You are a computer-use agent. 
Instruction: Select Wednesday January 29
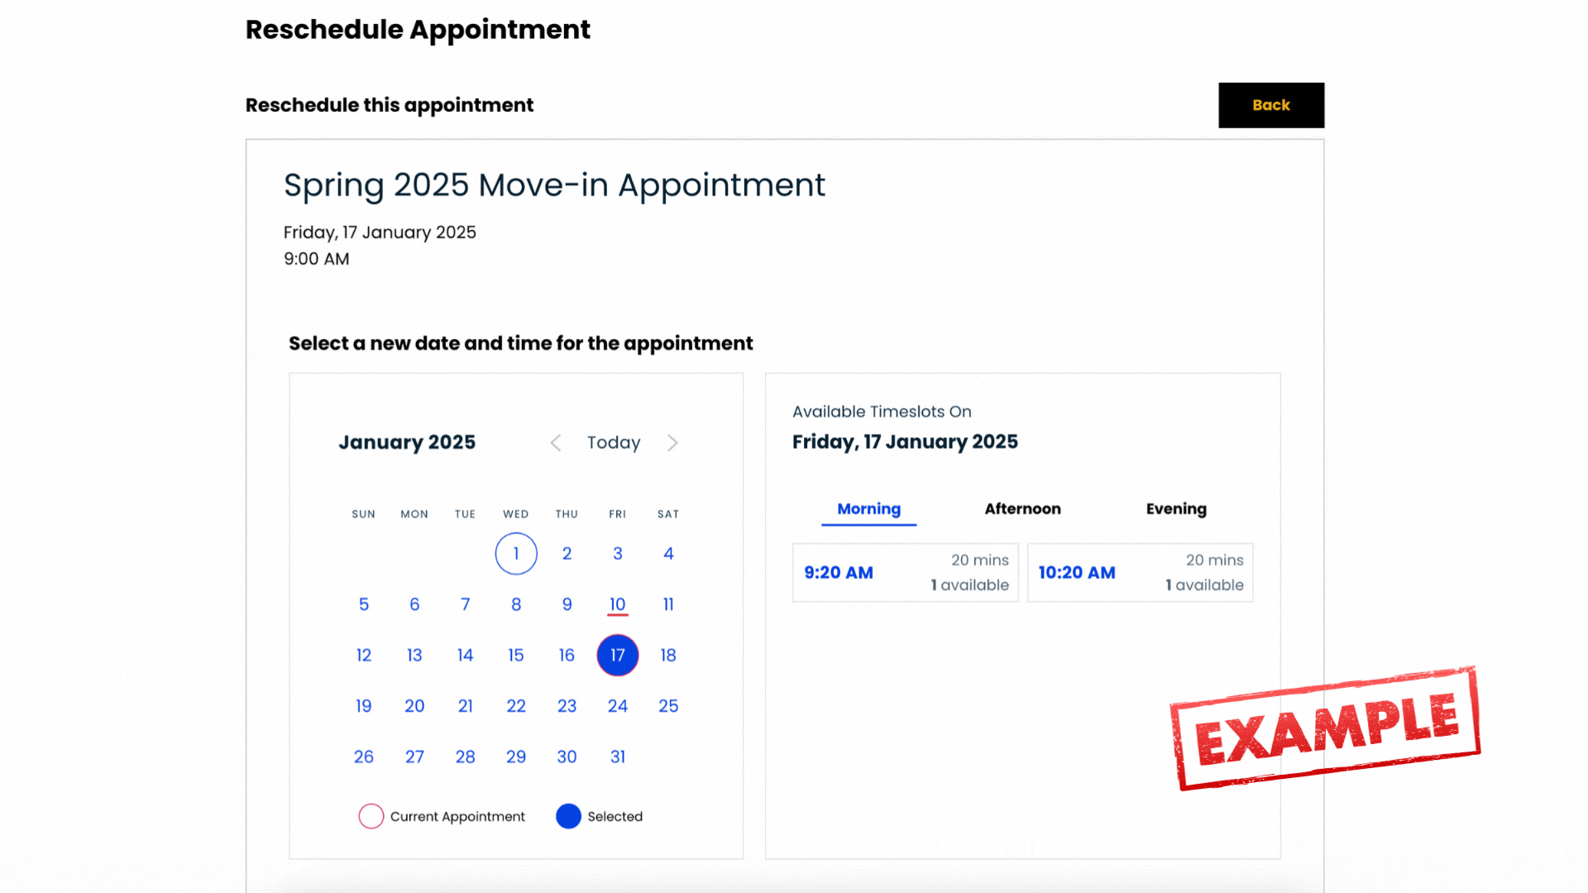coord(516,757)
